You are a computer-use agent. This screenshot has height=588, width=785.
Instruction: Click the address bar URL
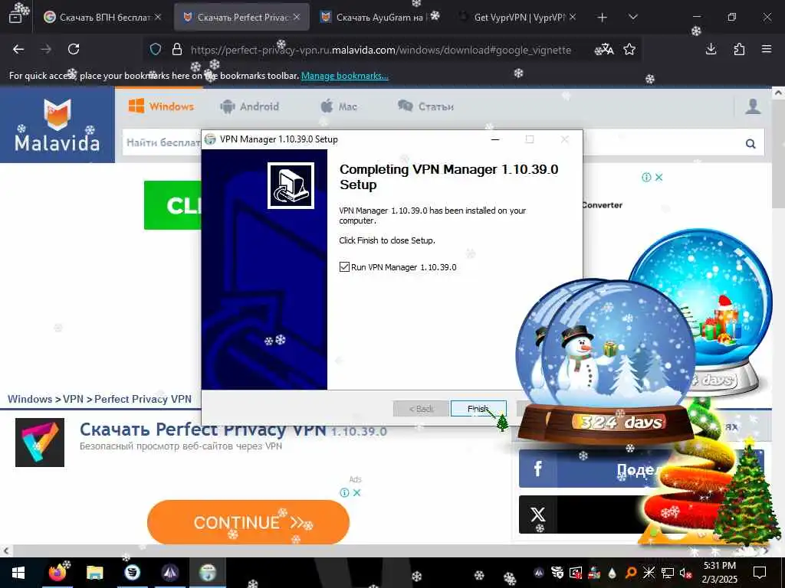380,50
